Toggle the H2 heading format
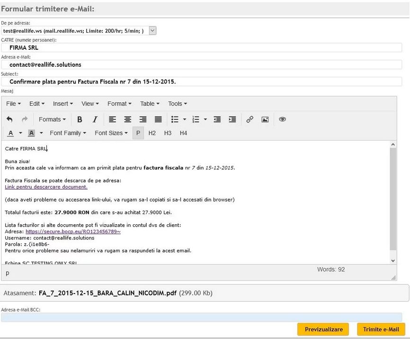This screenshot has height=339, width=410. (152, 133)
